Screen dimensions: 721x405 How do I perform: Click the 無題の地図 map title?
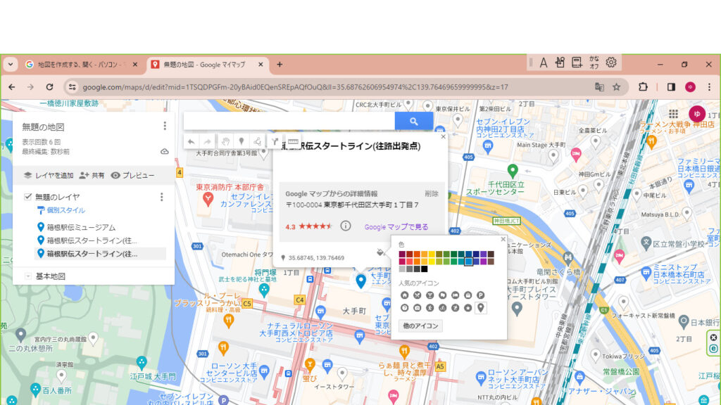point(43,127)
